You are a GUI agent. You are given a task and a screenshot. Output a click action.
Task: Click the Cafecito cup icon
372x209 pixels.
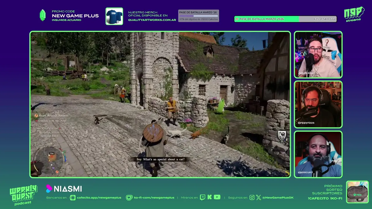73,197
